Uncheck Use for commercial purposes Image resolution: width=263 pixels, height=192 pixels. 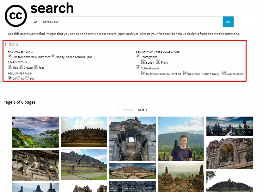pyautogui.click(x=10, y=56)
